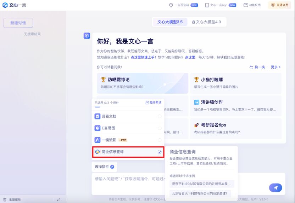
Task: Remove the 选择插件 tag via X icon
Action: 112,167
